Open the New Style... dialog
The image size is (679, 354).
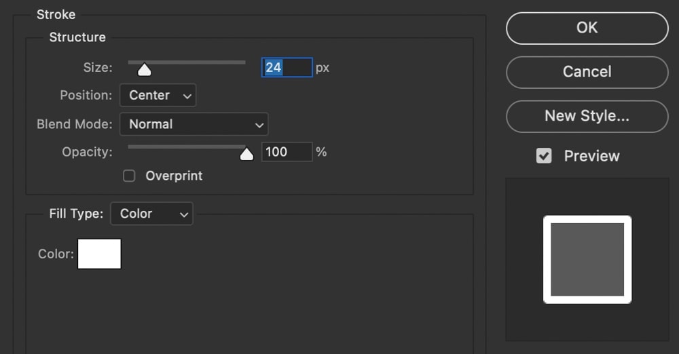587,116
